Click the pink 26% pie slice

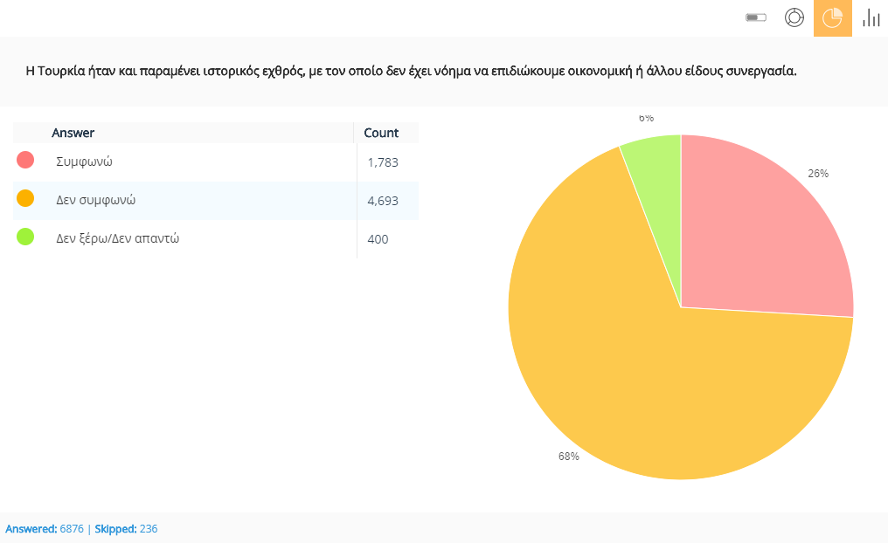point(760,236)
